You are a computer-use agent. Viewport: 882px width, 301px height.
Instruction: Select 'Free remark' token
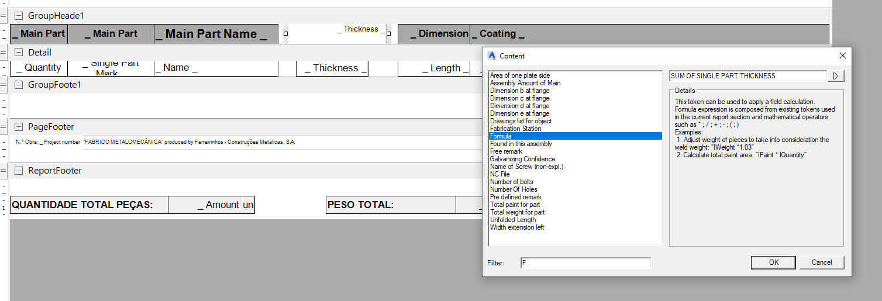[x=507, y=151]
